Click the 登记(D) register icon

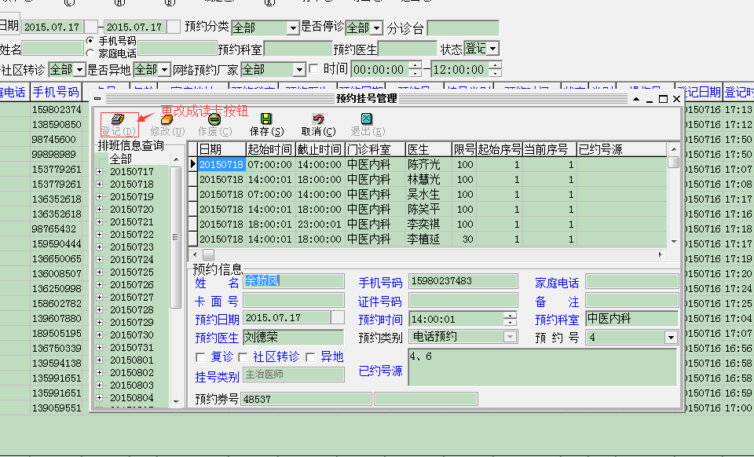pyautogui.click(x=118, y=119)
